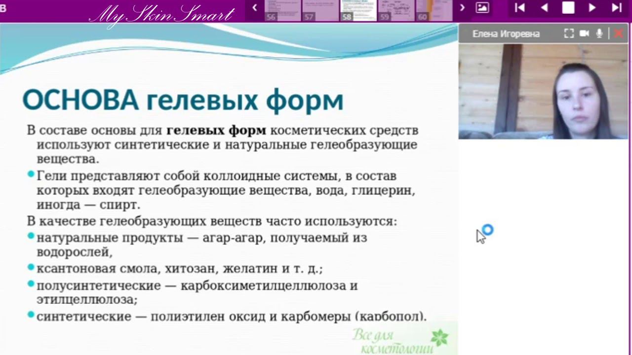Toggle the webcam in the video panel
This screenshot has width=632, height=355.
tap(584, 34)
